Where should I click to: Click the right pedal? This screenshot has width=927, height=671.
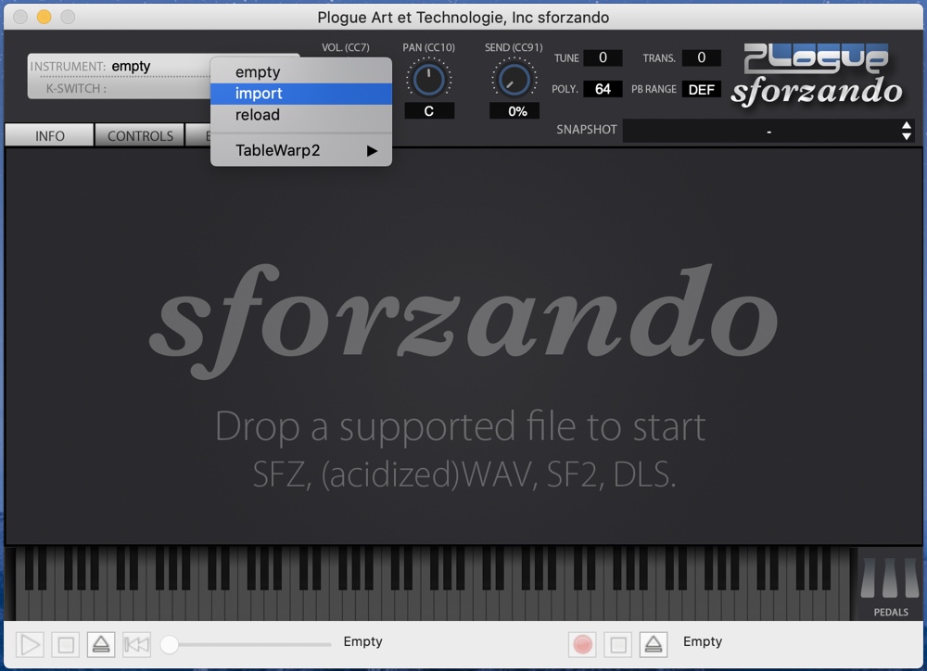(x=911, y=577)
